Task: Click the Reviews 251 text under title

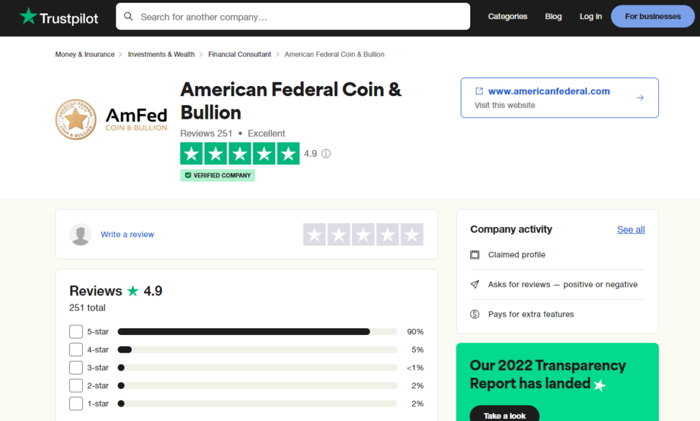Action: (x=206, y=133)
